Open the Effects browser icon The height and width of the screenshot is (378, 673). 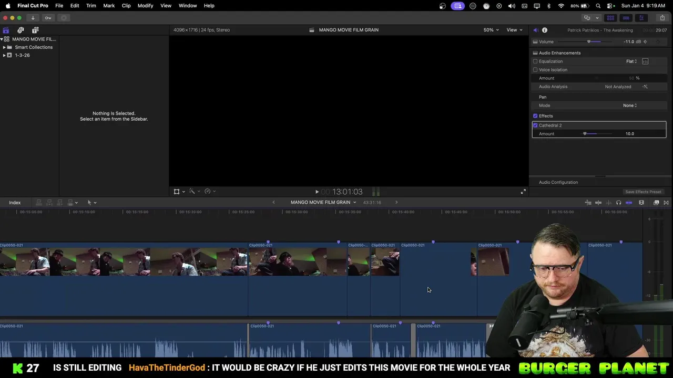coord(656,203)
